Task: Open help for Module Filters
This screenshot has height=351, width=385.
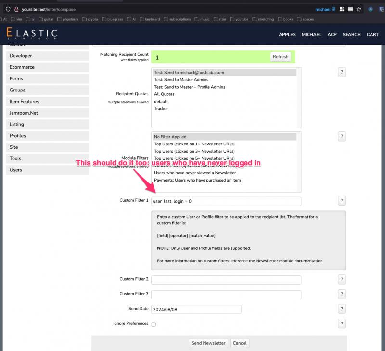Action: tap(342, 137)
